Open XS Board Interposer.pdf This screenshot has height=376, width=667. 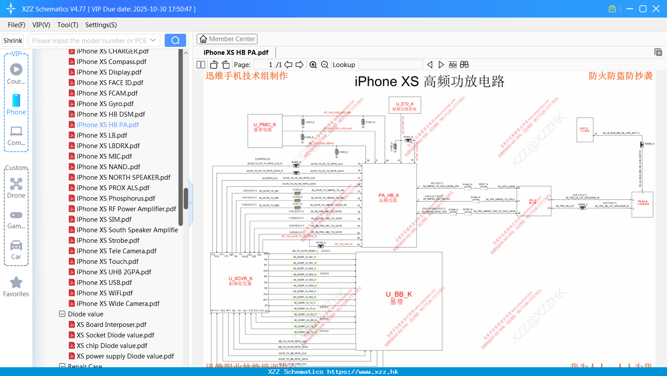[x=111, y=324]
